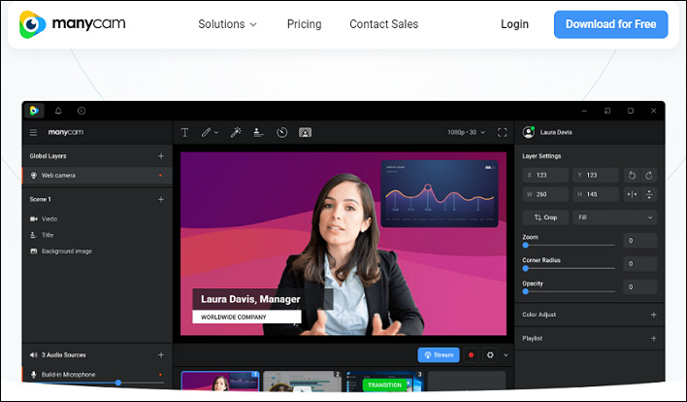Click the Crop button
Viewport: 687px width, 402px height.
point(545,218)
